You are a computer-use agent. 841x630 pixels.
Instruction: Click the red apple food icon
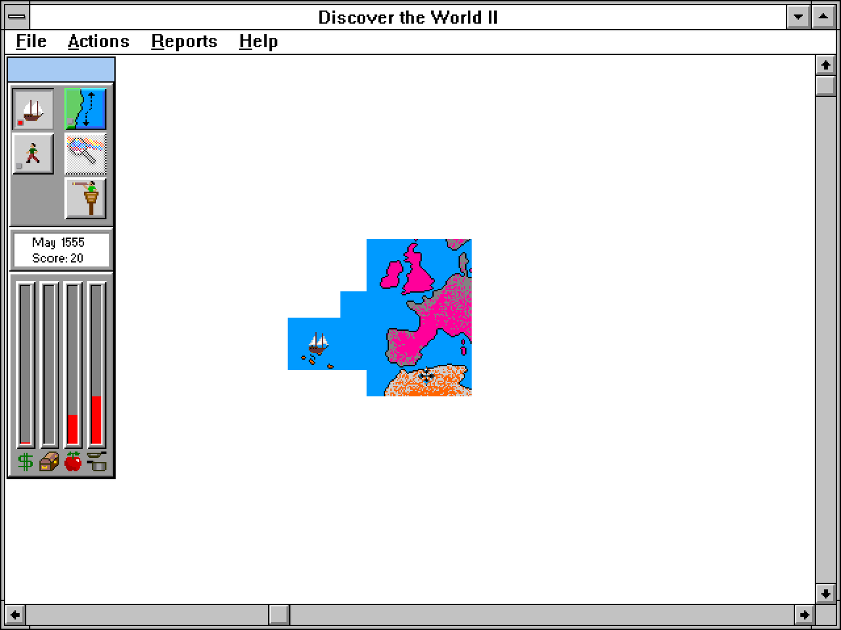click(73, 461)
